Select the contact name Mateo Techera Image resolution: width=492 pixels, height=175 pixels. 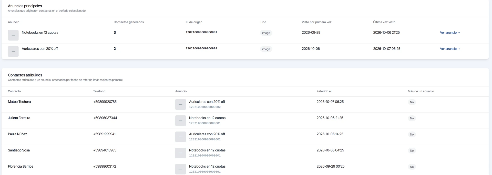point(19,102)
